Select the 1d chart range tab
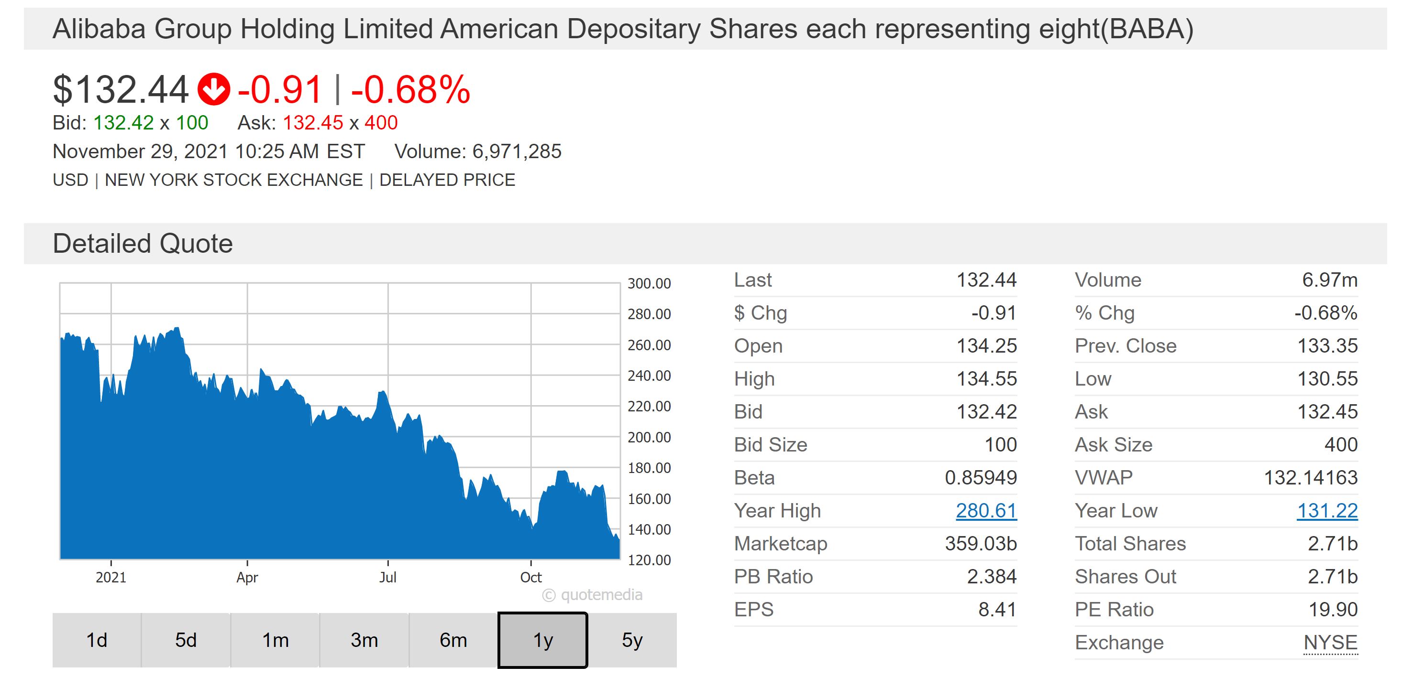This screenshot has width=1402, height=688. coord(97,640)
